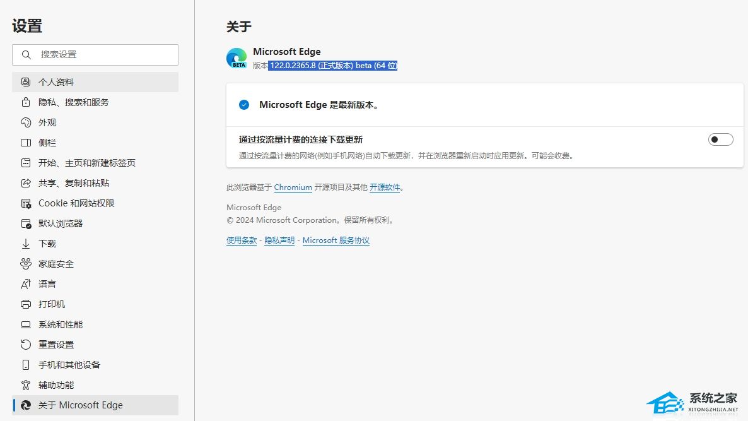Viewport: 748px width, 421px height.
Task: Select 默认浏览器 in the sidebar
Action: pyautogui.click(x=61, y=223)
